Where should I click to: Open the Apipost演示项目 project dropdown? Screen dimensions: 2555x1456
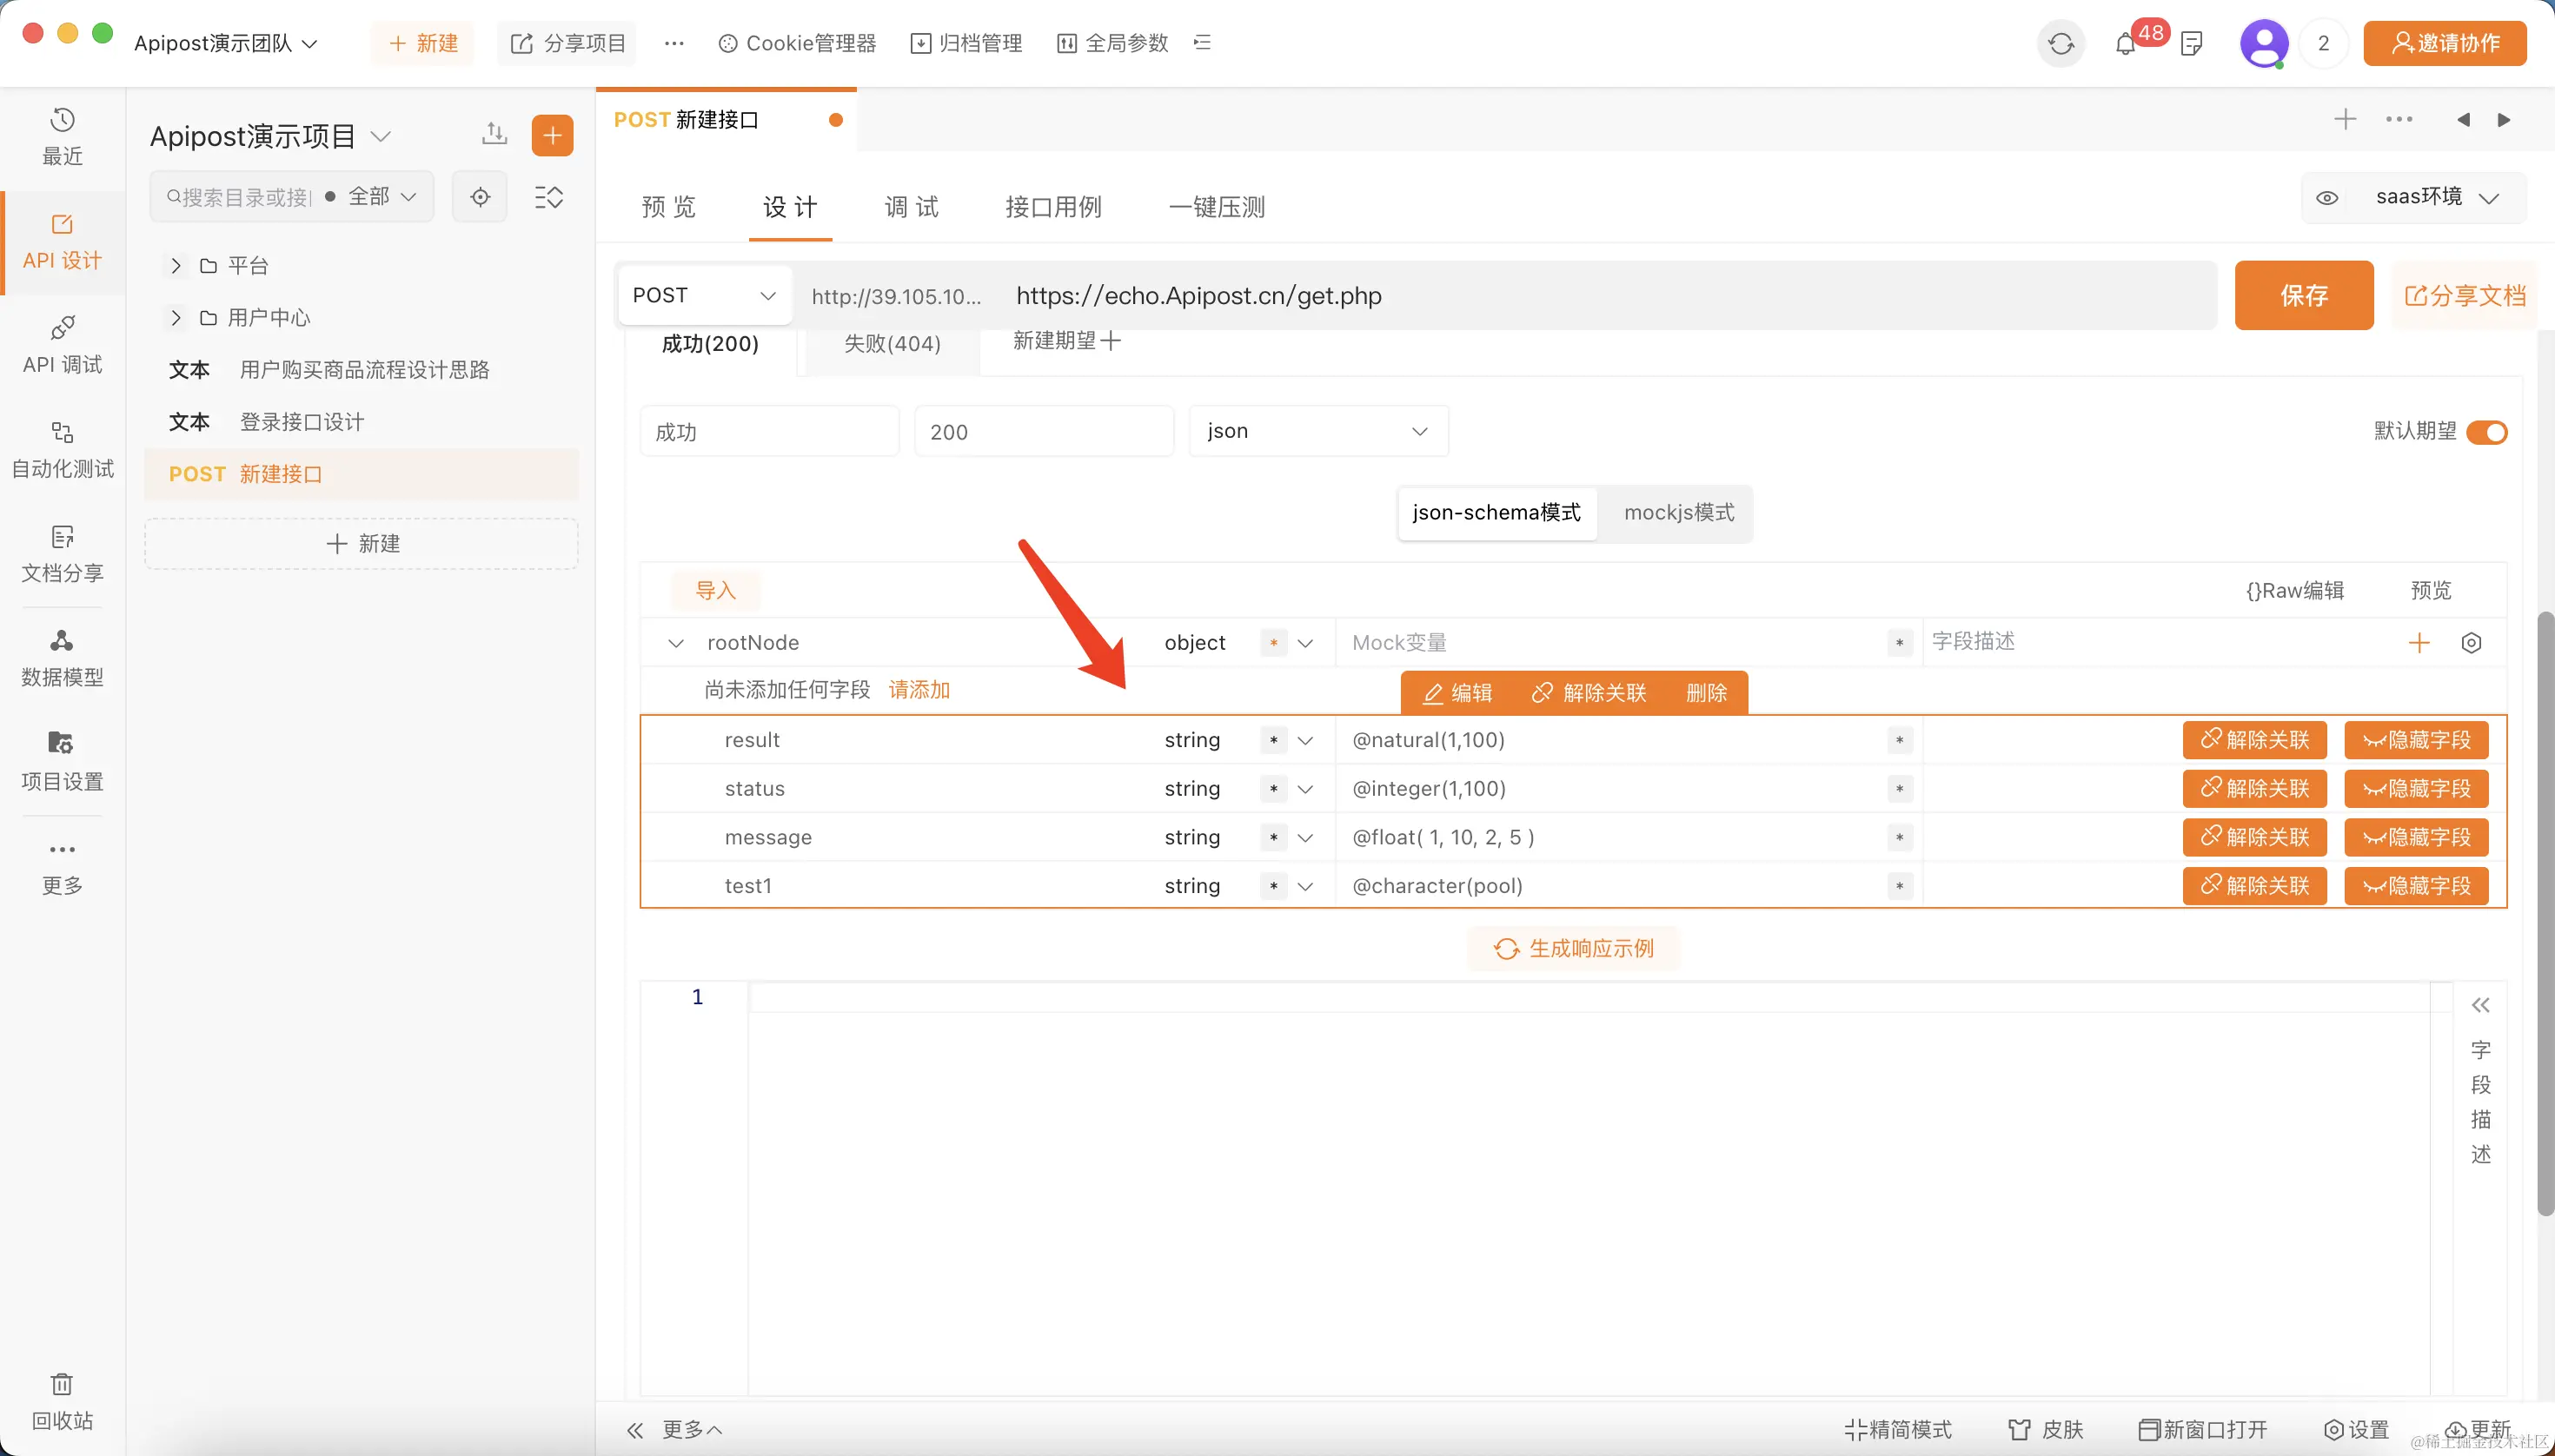coord(270,136)
